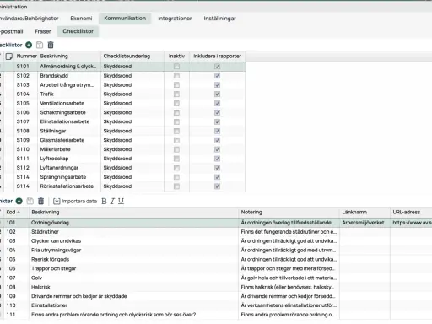Click Arbetsmiljöverket link name cell
Screen dimensions: 432x324
[x=364, y=223]
